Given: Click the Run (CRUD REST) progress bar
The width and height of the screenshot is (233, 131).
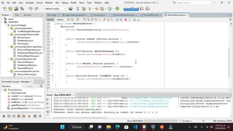Looking at the screenshot, I should [161, 121].
